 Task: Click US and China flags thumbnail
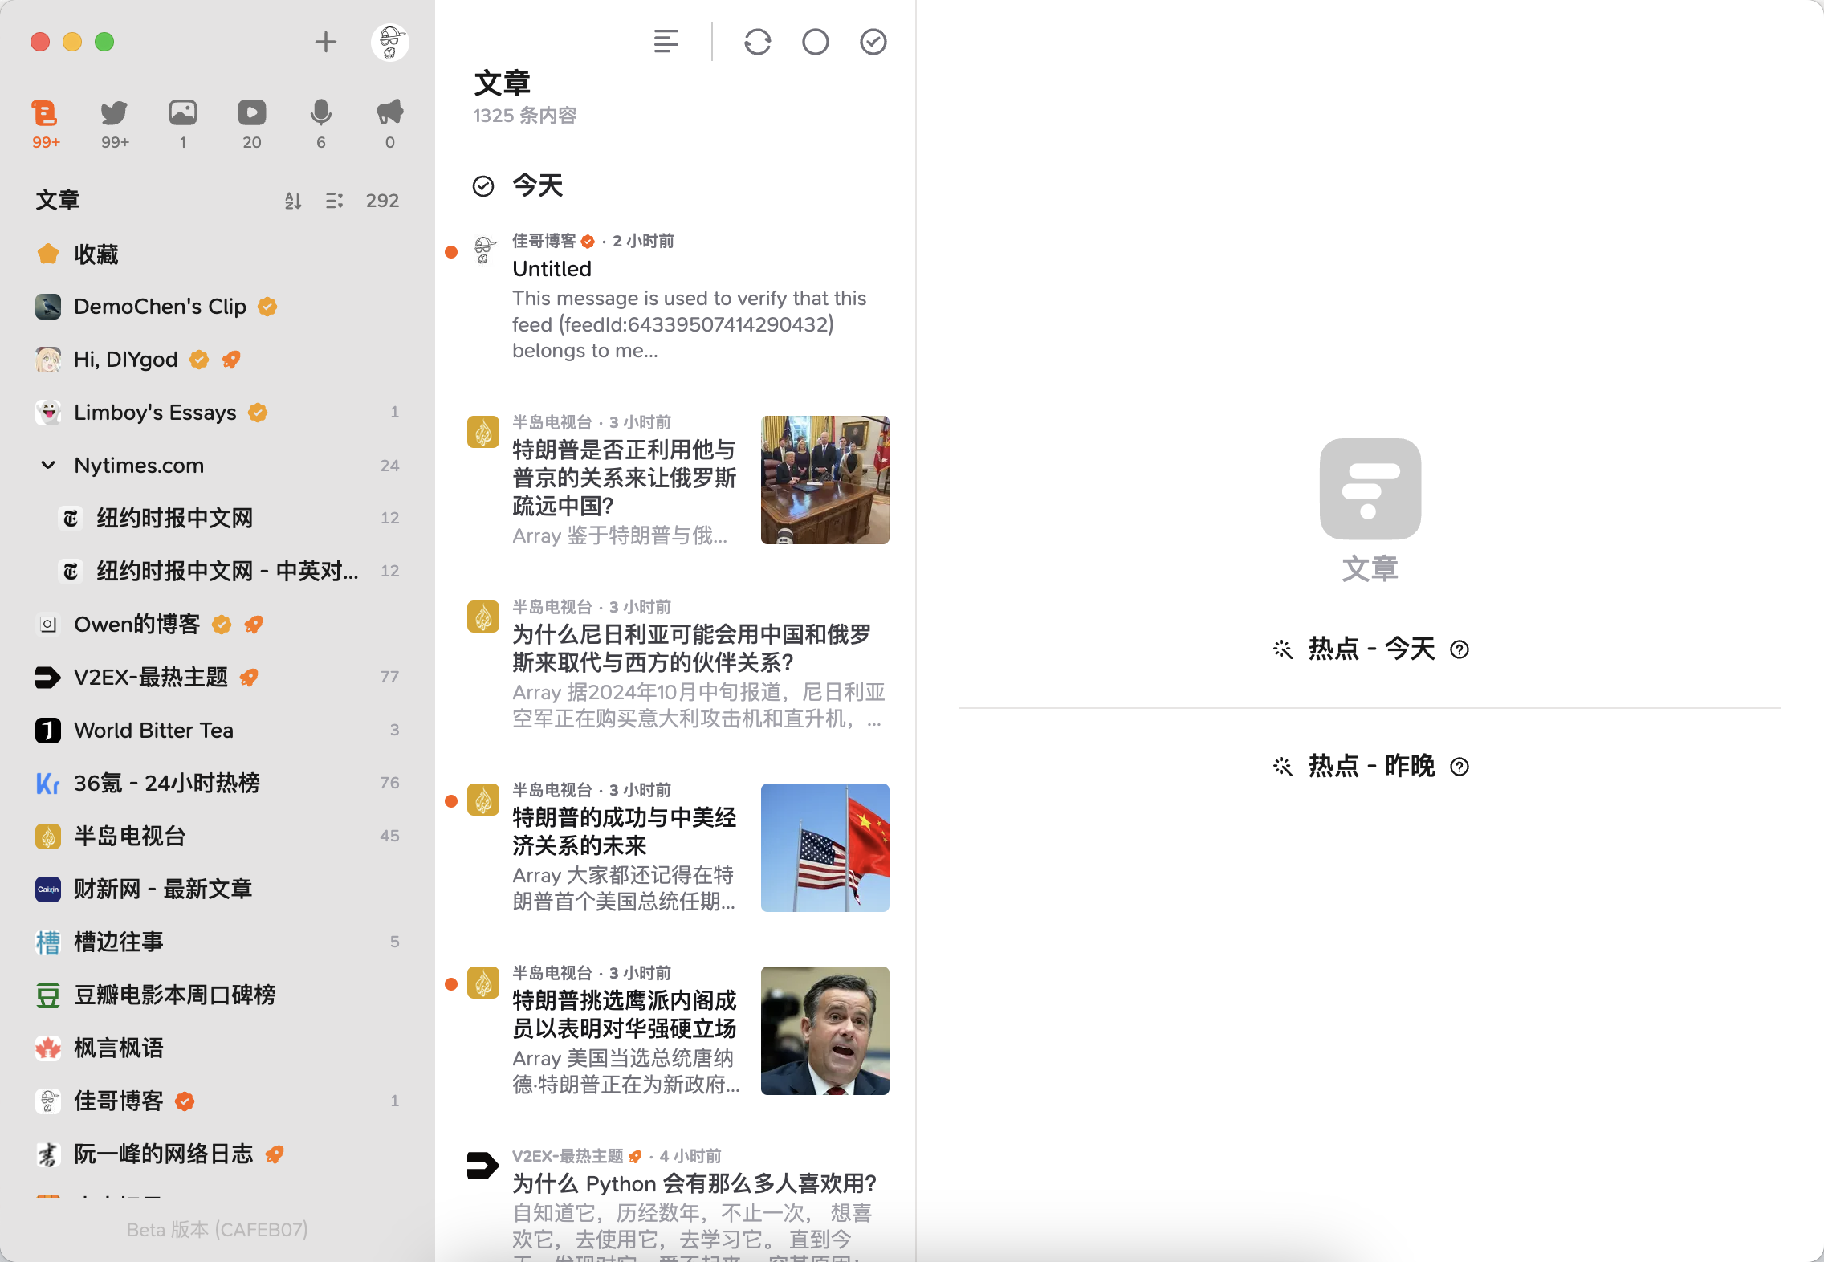825,848
